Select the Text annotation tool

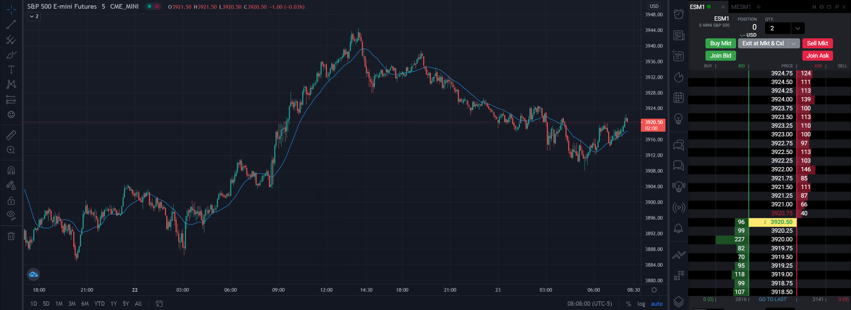coord(11,69)
